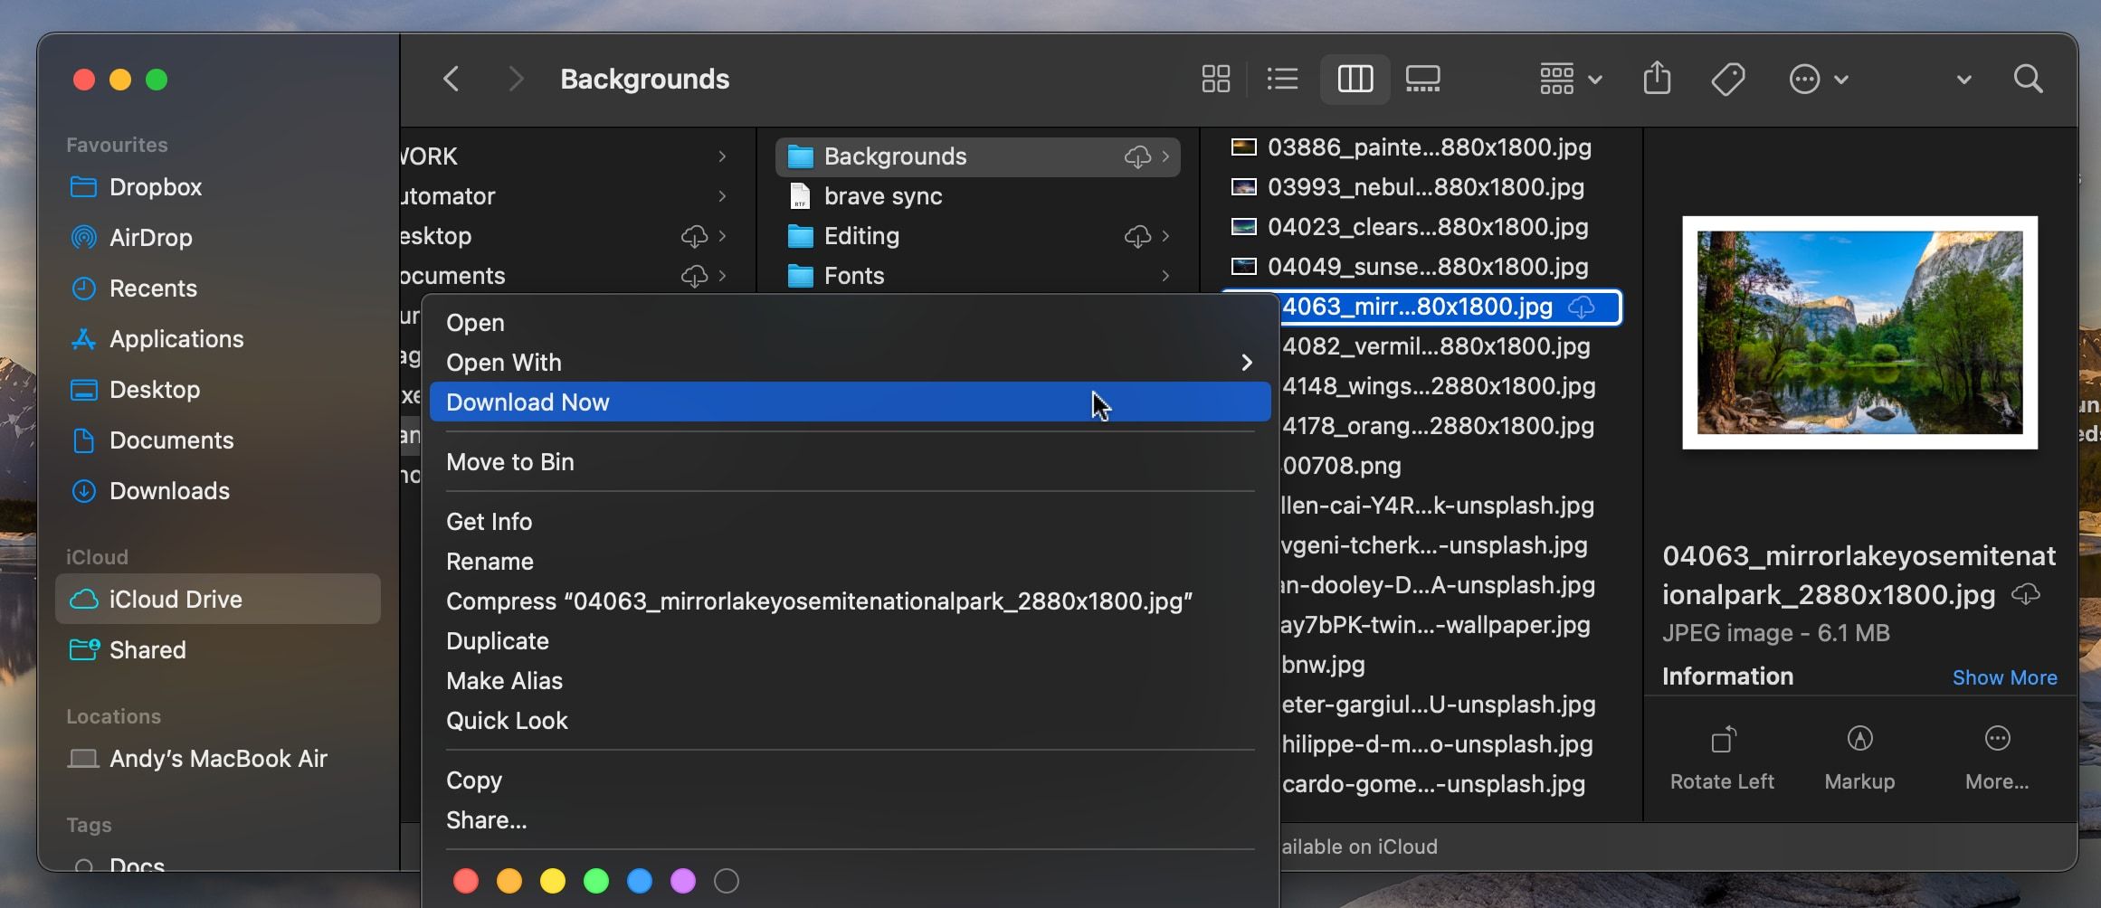
Task: Open the Action ellipsis dropdown menu
Action: (x=1818, y=79)
